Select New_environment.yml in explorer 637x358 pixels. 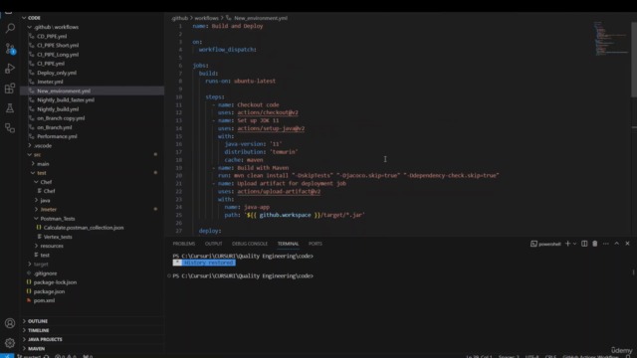point(92,90)
